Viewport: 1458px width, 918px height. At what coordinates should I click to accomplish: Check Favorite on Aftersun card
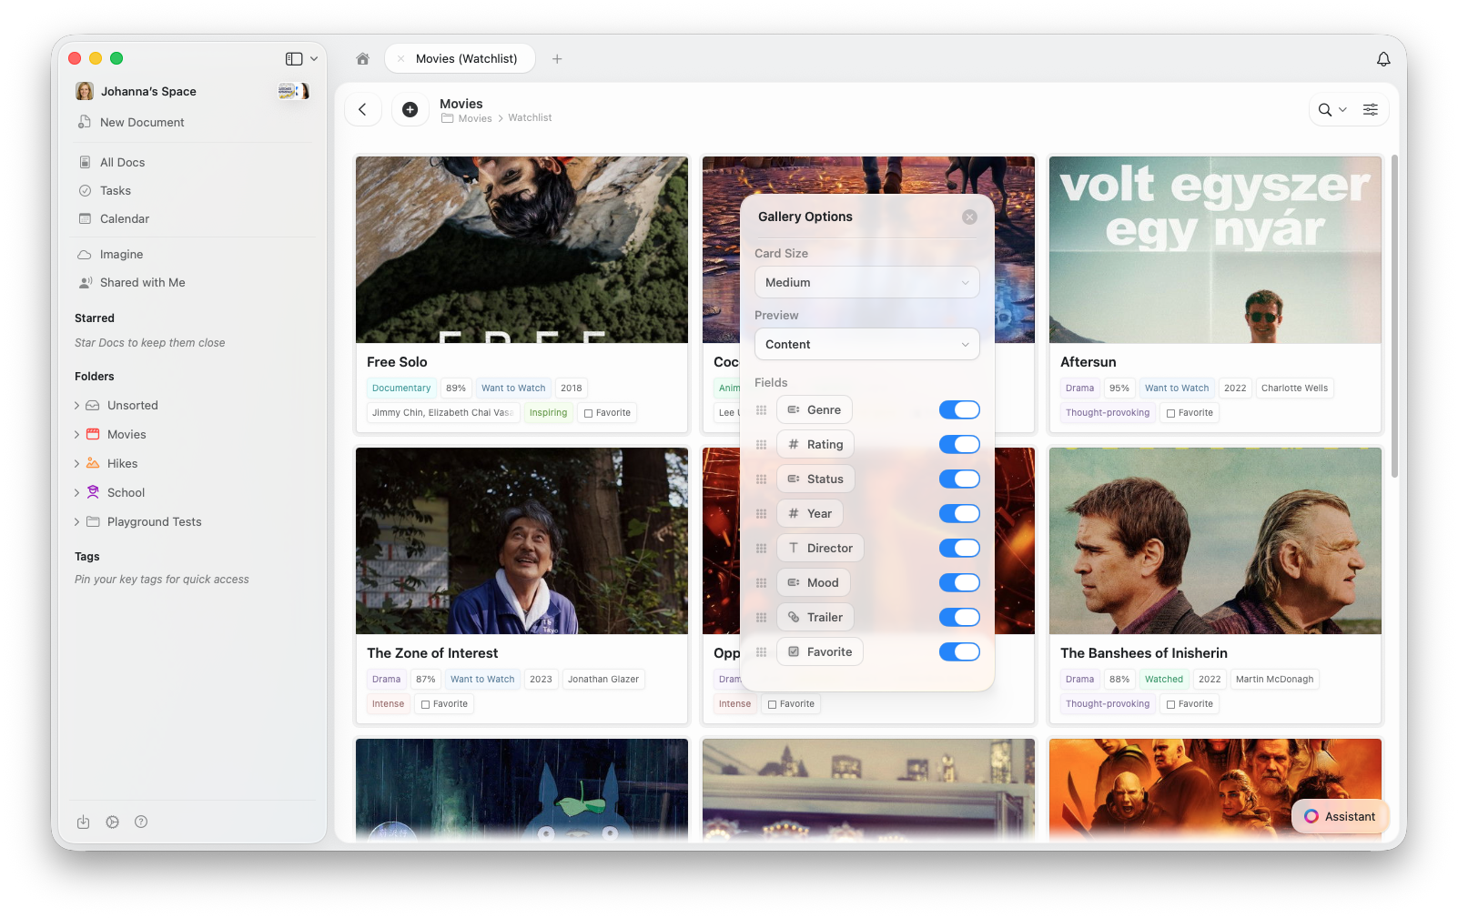click(1170, 413)
